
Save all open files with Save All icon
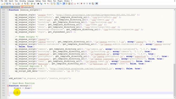pos(10,4)
